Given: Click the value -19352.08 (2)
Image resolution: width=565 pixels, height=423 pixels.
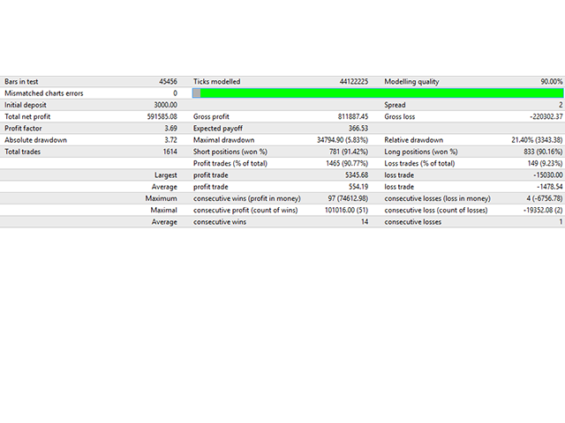Looking at the screenshot, I should coord(543,210).
